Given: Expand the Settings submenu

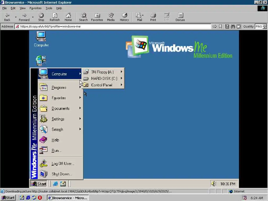Looking at the screenshot, I should (60, 119).
